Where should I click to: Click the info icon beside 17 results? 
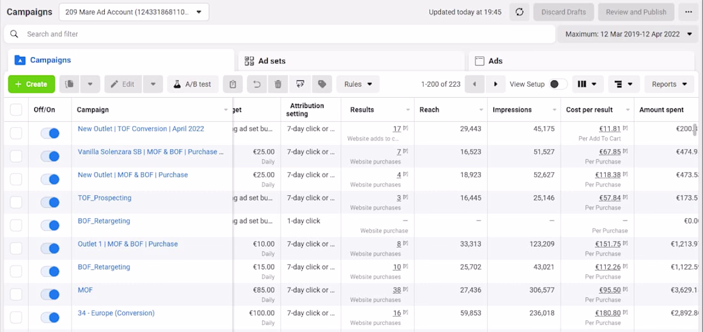[405, 128]
